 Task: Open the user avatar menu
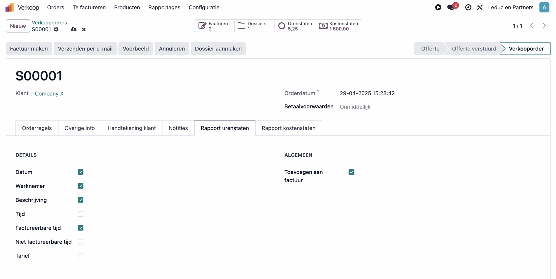[544, 8]
